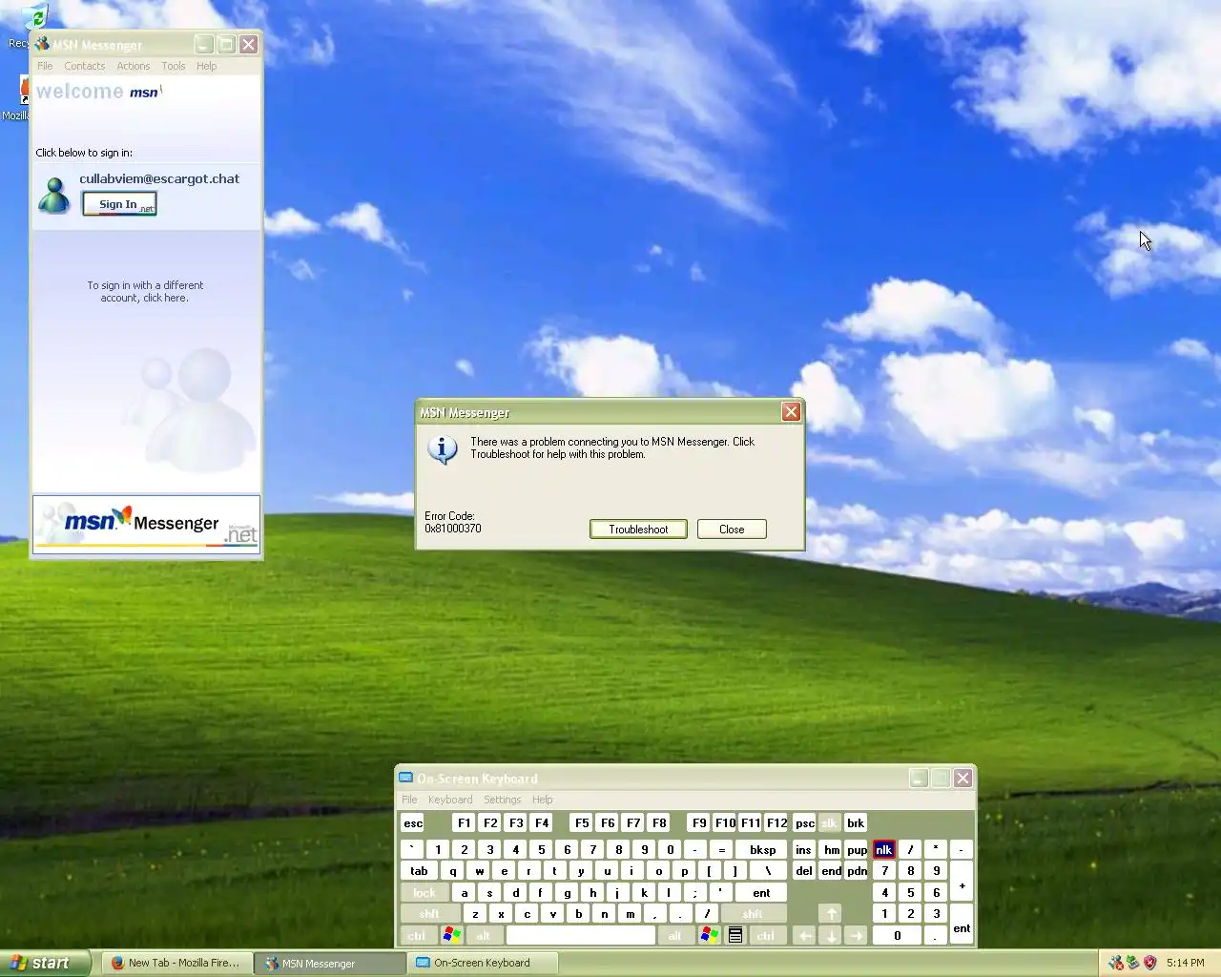Switch to MSN Messenger taskbar item
The width and height of the screenshot is (1221, 977).
click(x=330, y=963)
